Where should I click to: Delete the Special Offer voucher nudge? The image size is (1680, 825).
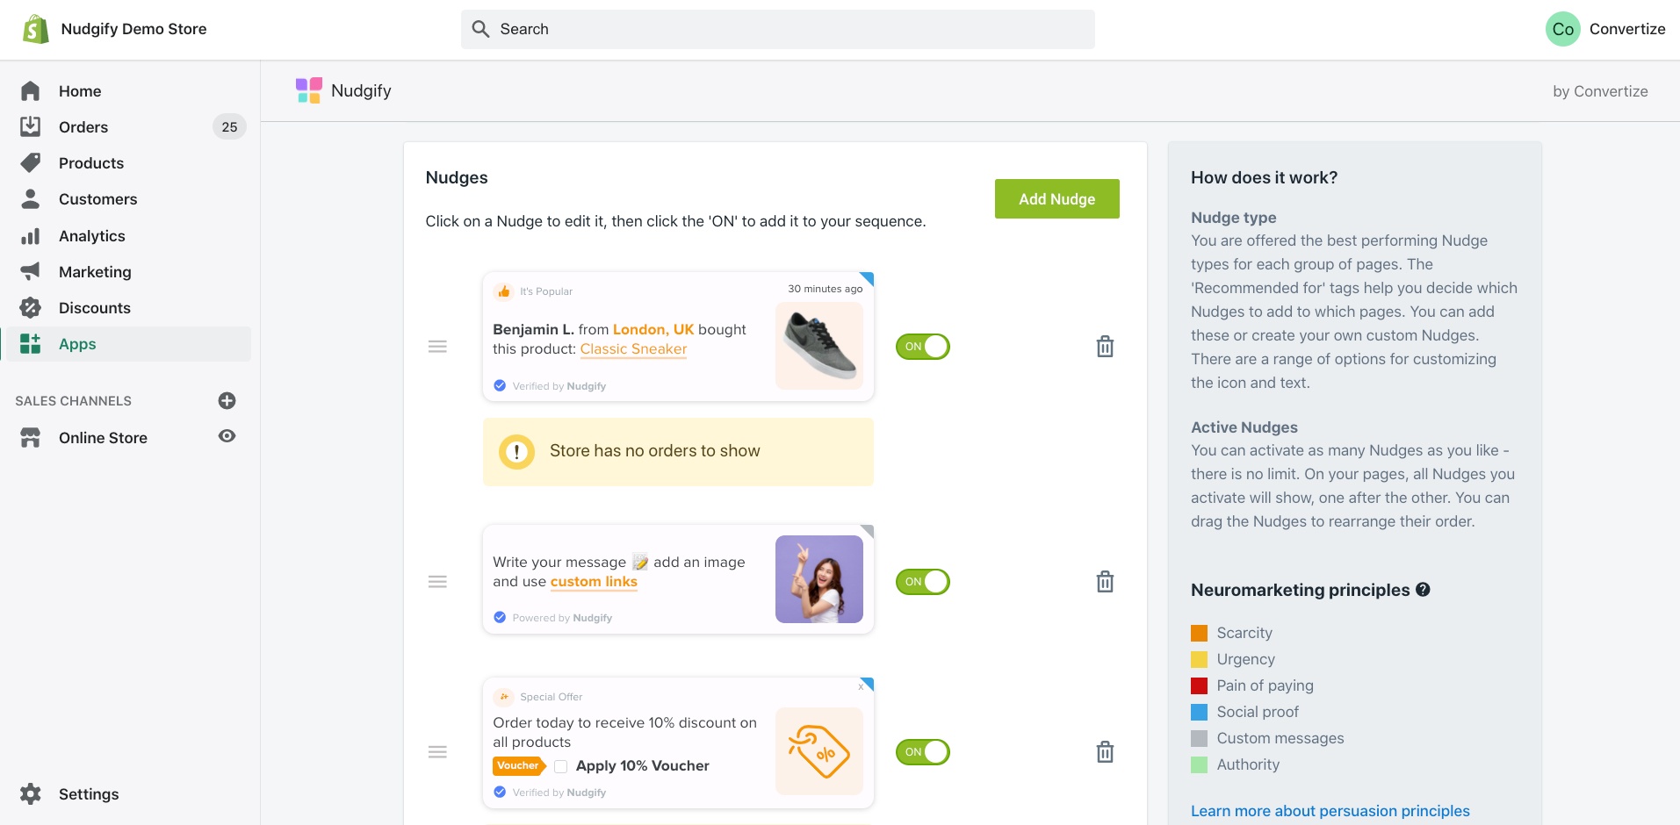[x=1105, y=752]
